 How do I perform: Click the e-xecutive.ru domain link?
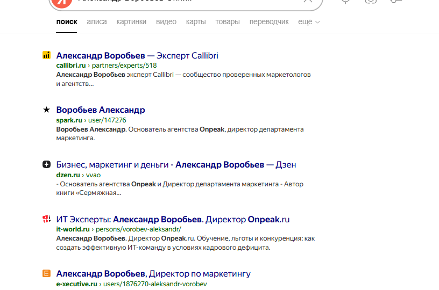77,284
